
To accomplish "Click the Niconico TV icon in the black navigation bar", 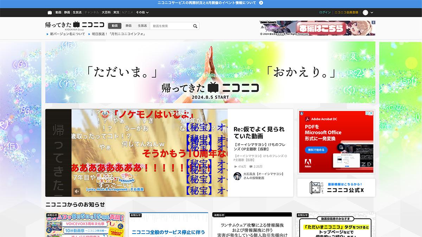I will (x=49, y=13).
